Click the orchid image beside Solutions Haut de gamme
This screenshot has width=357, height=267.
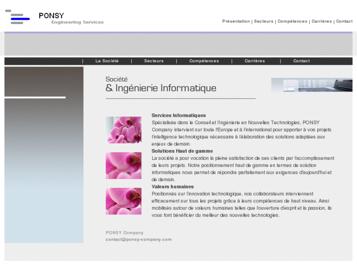tap(123, 166)
